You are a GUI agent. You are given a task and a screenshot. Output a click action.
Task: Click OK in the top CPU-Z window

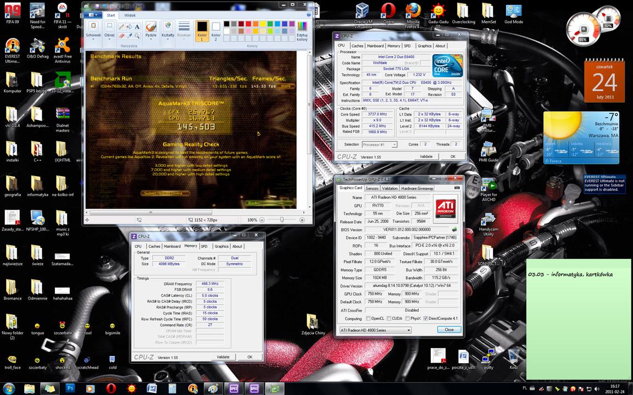click(x=453, y=156)
